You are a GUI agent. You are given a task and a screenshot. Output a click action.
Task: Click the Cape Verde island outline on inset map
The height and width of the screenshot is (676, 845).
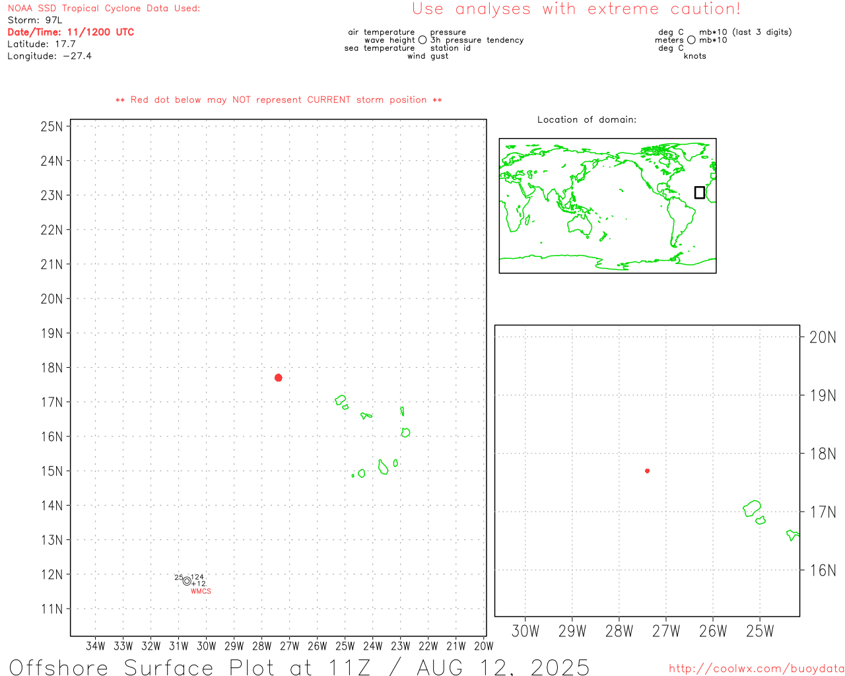(x=752, y=508)
